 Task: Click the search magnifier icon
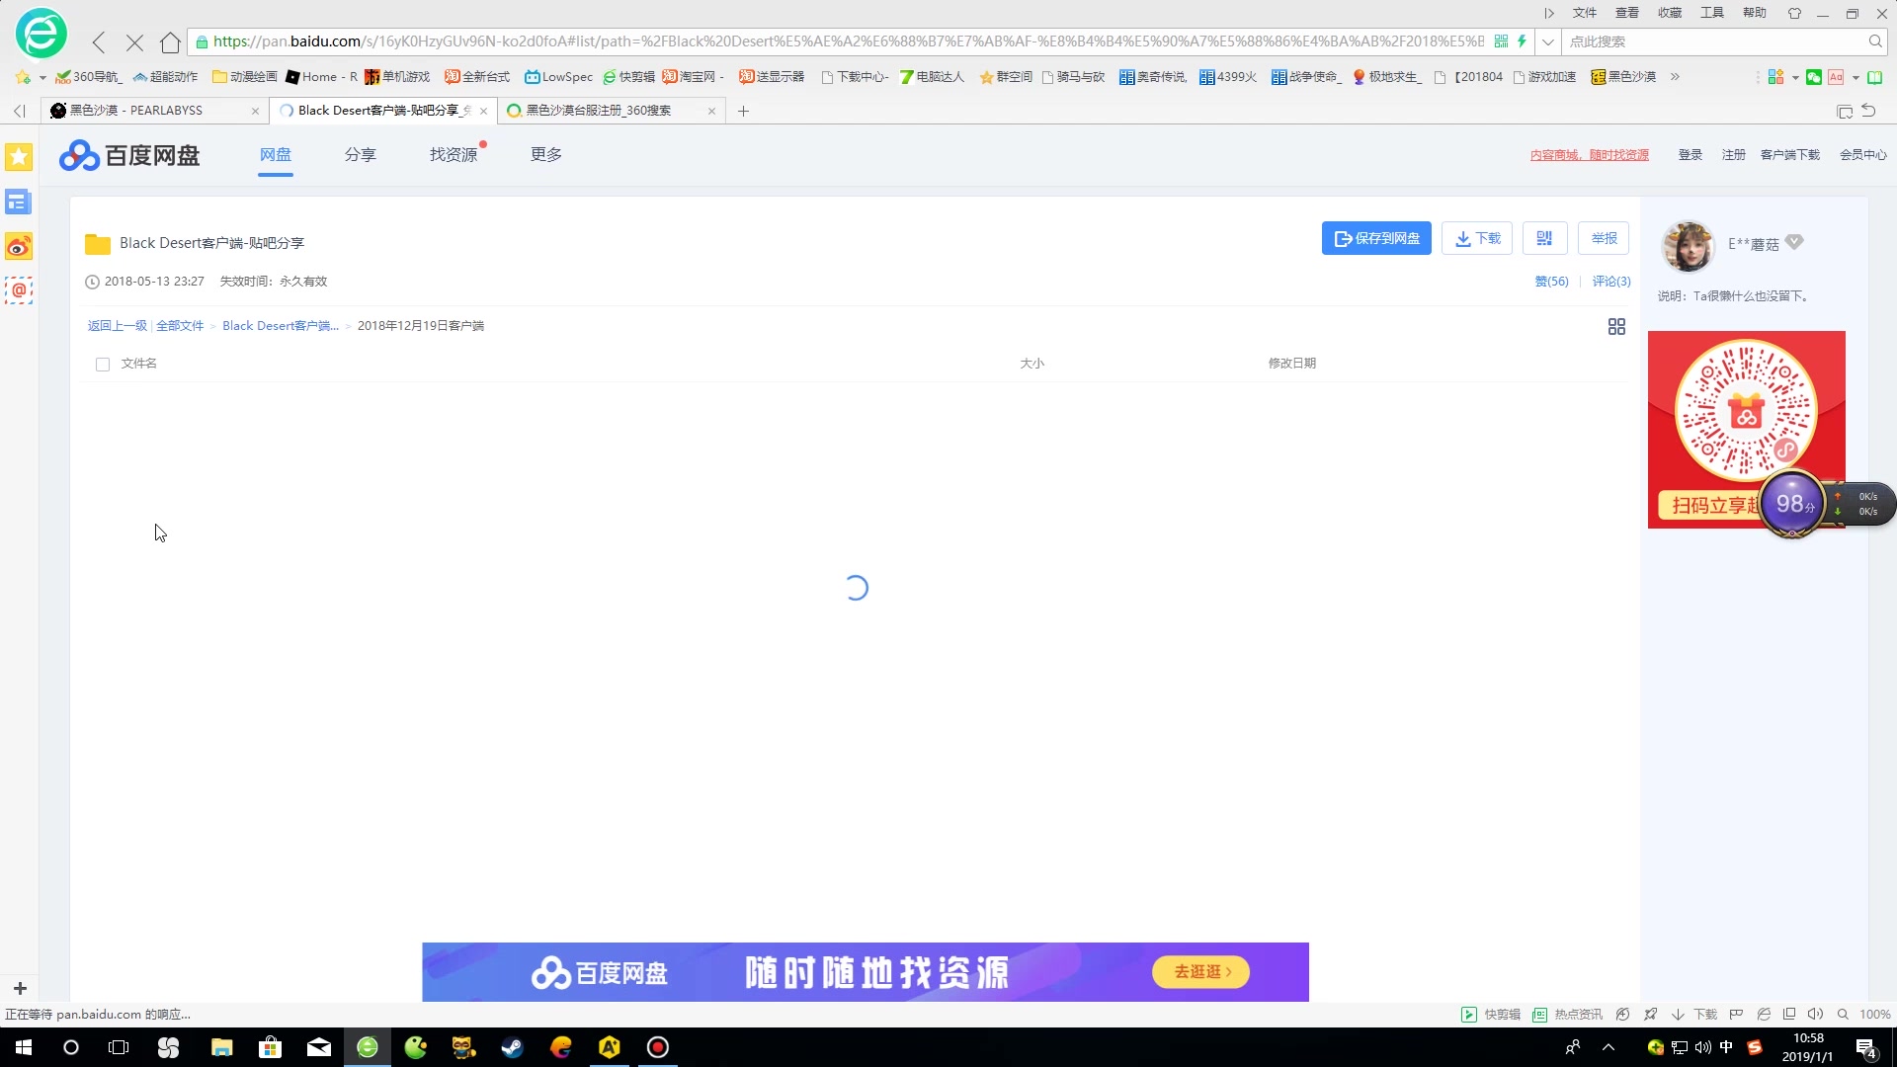[1875, 41]
